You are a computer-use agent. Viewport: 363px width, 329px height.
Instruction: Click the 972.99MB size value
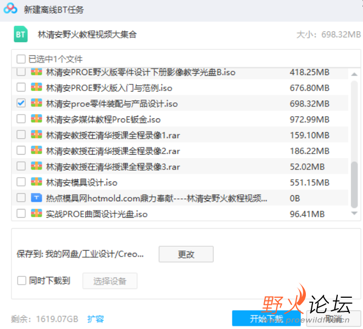pyautogui.click(x=310, y=120)
